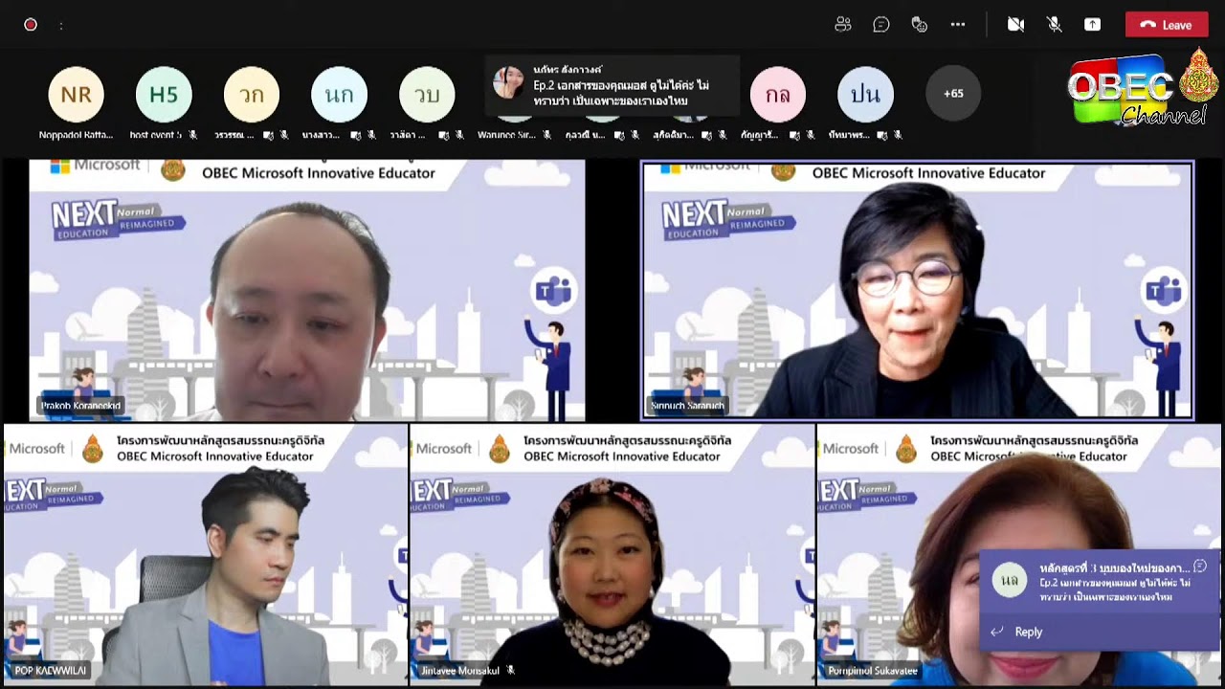The height and width of the screenshot is (689, 1225).
Task: Open the meeting chat conversation
Action: [x=881, y=25]
